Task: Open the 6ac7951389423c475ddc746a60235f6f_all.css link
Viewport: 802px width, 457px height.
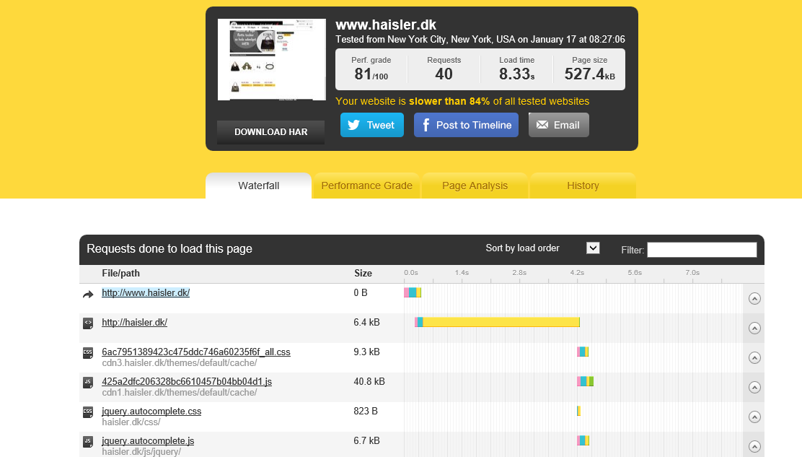Action: coord(196,352)
